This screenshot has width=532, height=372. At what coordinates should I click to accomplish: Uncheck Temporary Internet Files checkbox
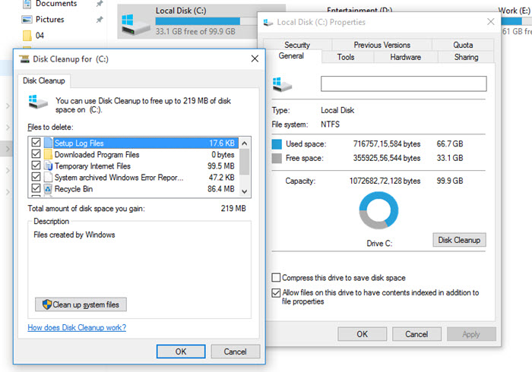[36, 166]
